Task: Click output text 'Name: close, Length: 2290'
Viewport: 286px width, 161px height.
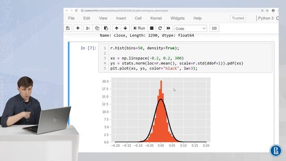Action: click(x=147, y=35)
